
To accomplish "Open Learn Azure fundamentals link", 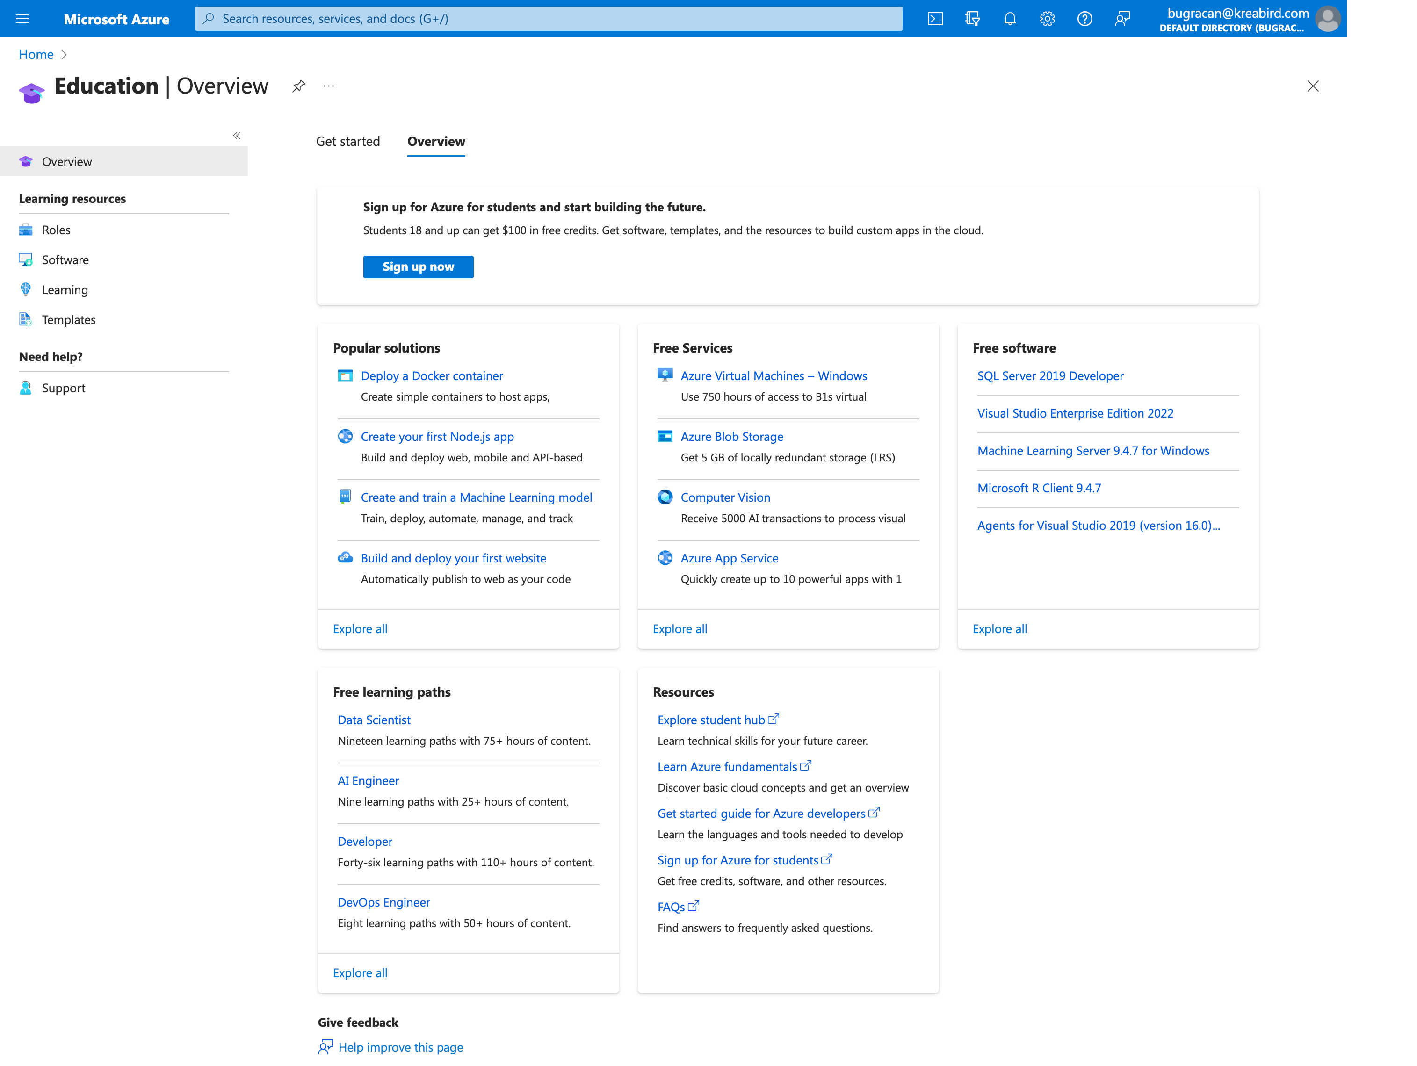I will pos(734,767).
